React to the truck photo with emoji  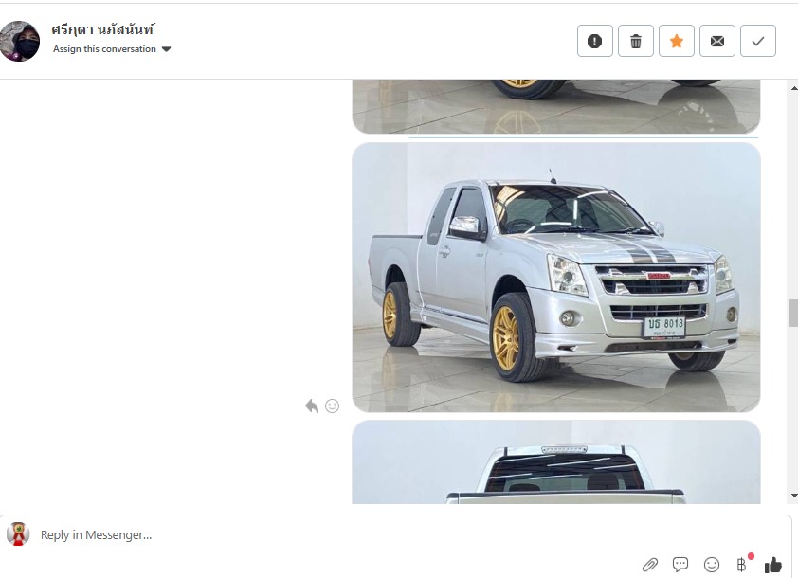click(x=332, y=406)
